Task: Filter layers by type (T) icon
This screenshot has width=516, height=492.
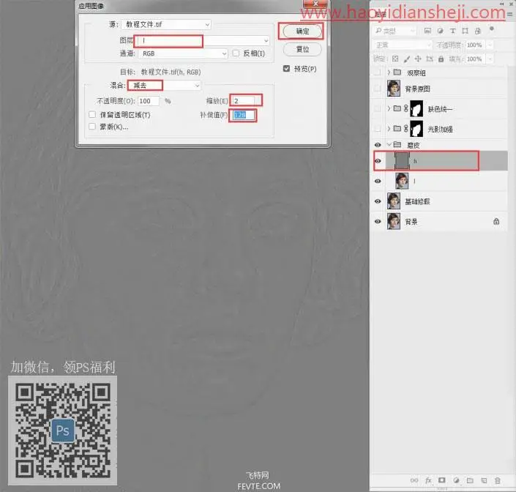Action: (x=453, y=31)
